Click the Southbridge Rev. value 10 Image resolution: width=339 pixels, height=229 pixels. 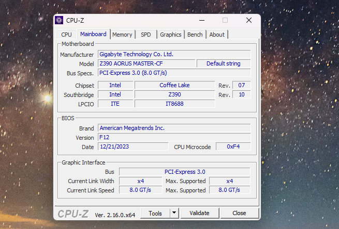click(x=242, y=94)
